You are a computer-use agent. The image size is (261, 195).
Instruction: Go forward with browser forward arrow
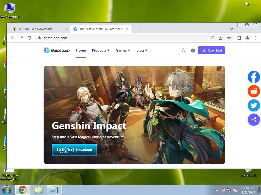point(21,38)
